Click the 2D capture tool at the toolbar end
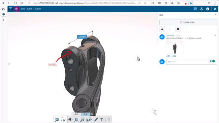Screen dimensions: 219x123 (x=108, y=120)
